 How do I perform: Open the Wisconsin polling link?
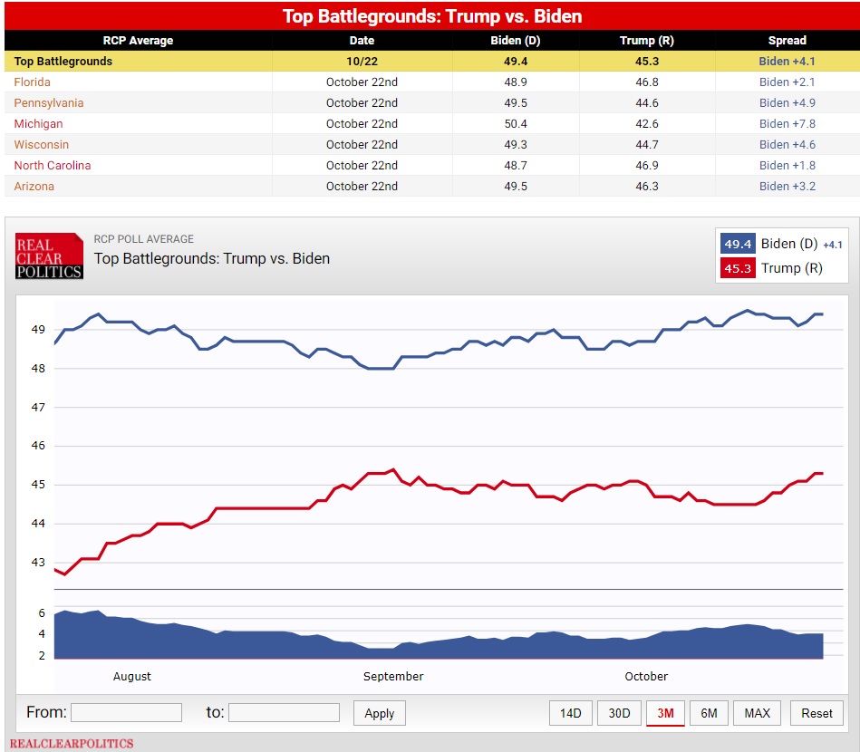pos(41,144)
